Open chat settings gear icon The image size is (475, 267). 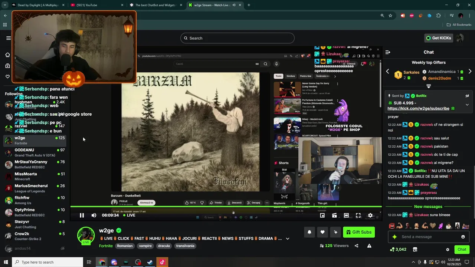(x=448, y=250)
